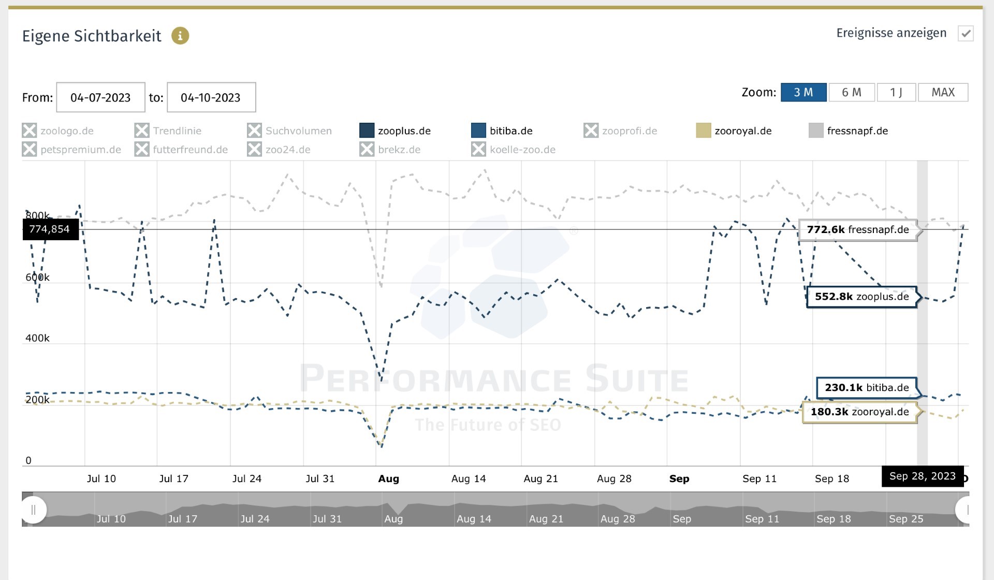Click the 552.8k zooplus.de tooltip label

[x=862, y=297]
